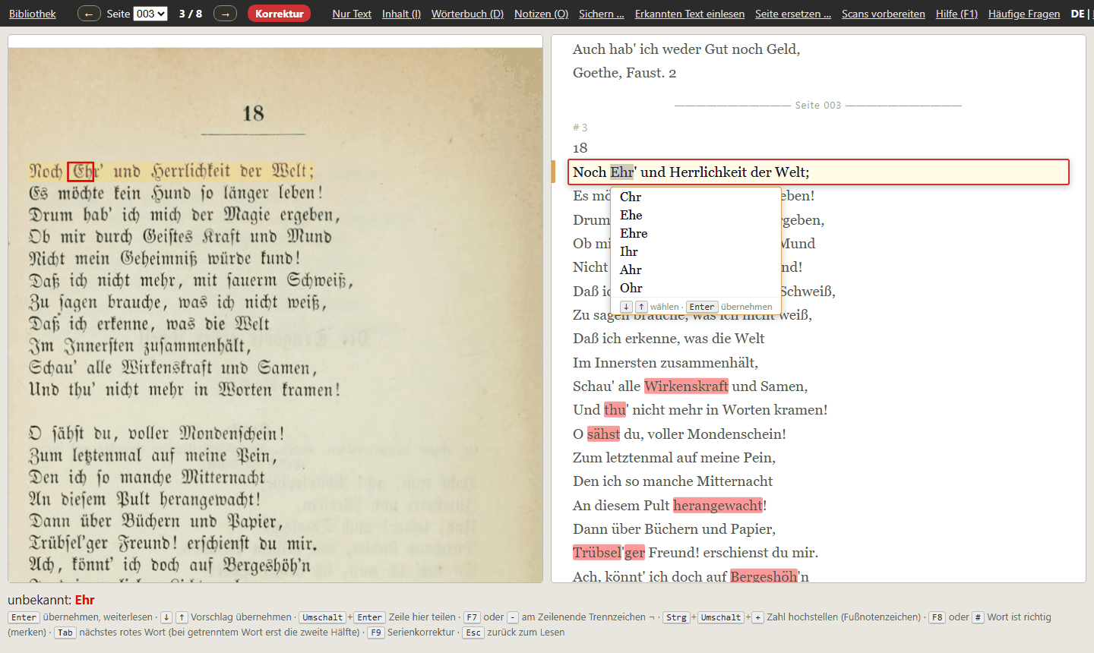
Task: Toggle the red Korrektur mode button
Action: 279,14
